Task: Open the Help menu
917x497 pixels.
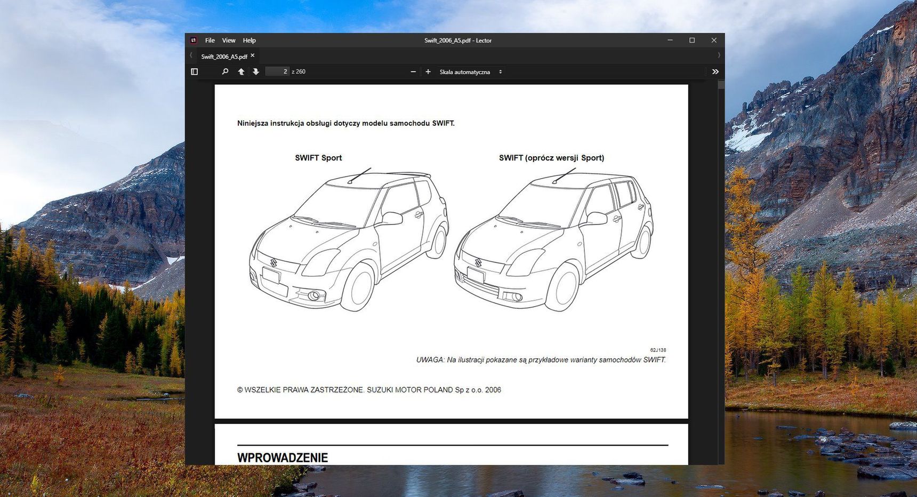Action: 249,41
